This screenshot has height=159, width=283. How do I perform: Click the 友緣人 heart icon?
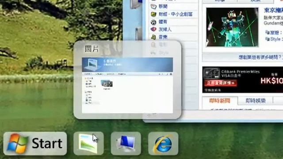pos(153,29)
